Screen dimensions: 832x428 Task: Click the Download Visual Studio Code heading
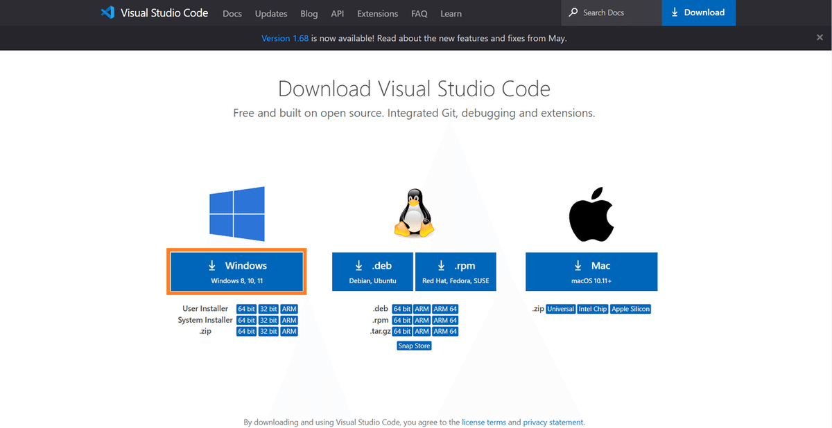(x=415, y=89)
